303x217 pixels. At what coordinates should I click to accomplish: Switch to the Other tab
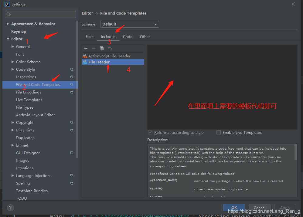(145, 36)
